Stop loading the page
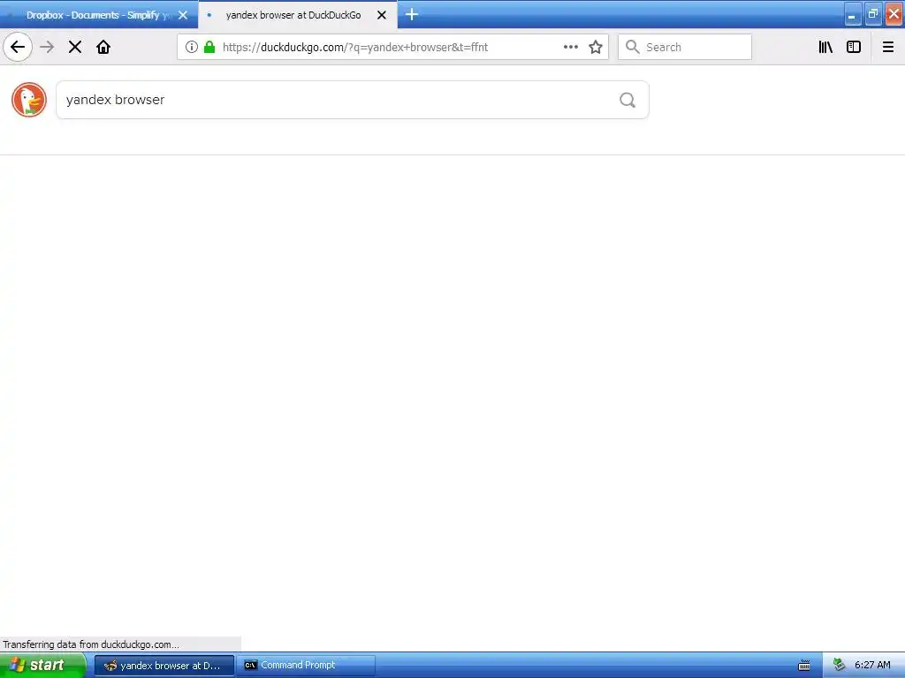Image resolution: width=905 pixels, height=678 pixels. pyautogui.click(x=75, y=48)
